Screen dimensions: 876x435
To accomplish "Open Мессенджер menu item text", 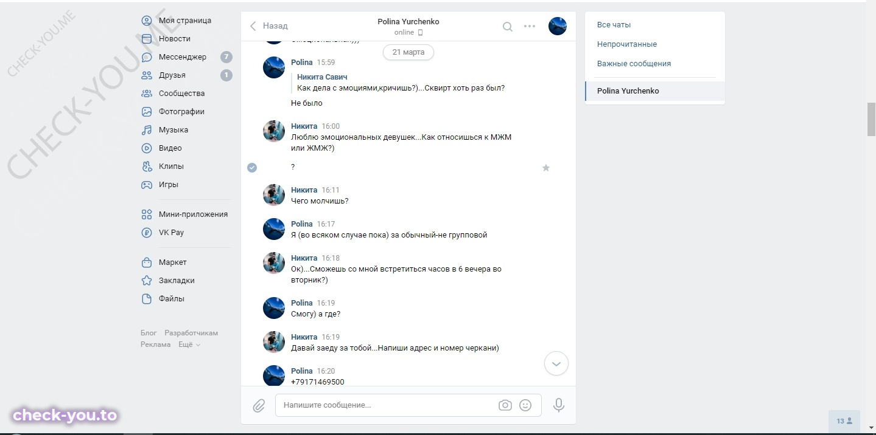I will (x=183, y=57).
